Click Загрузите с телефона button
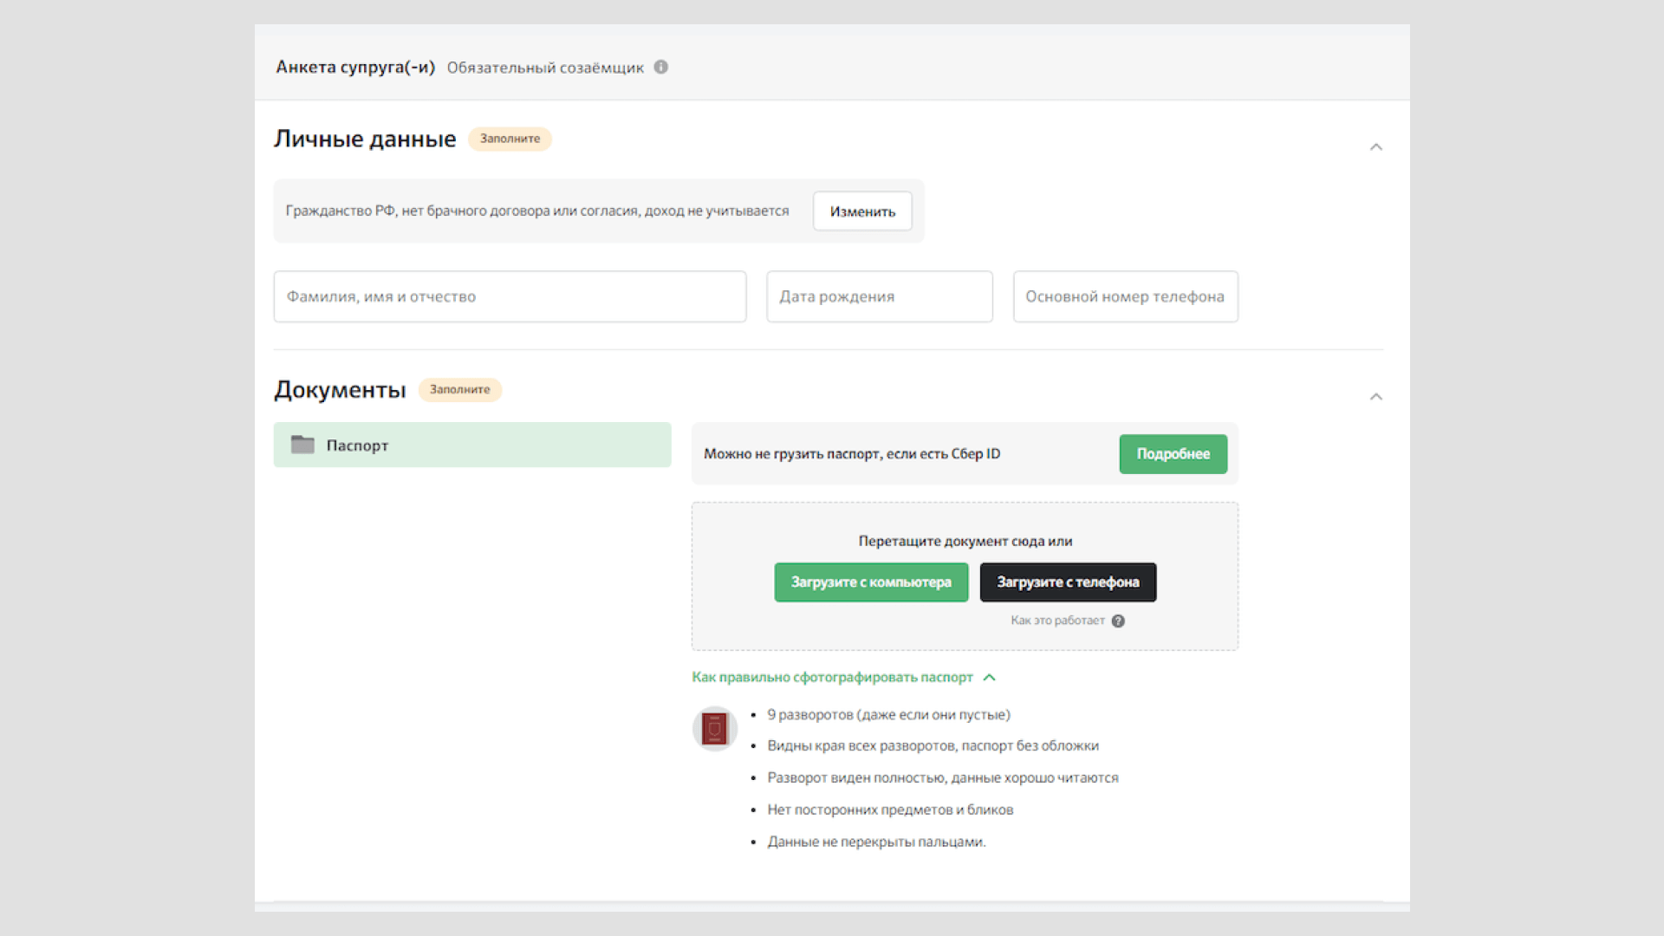 click(1068, 582)
